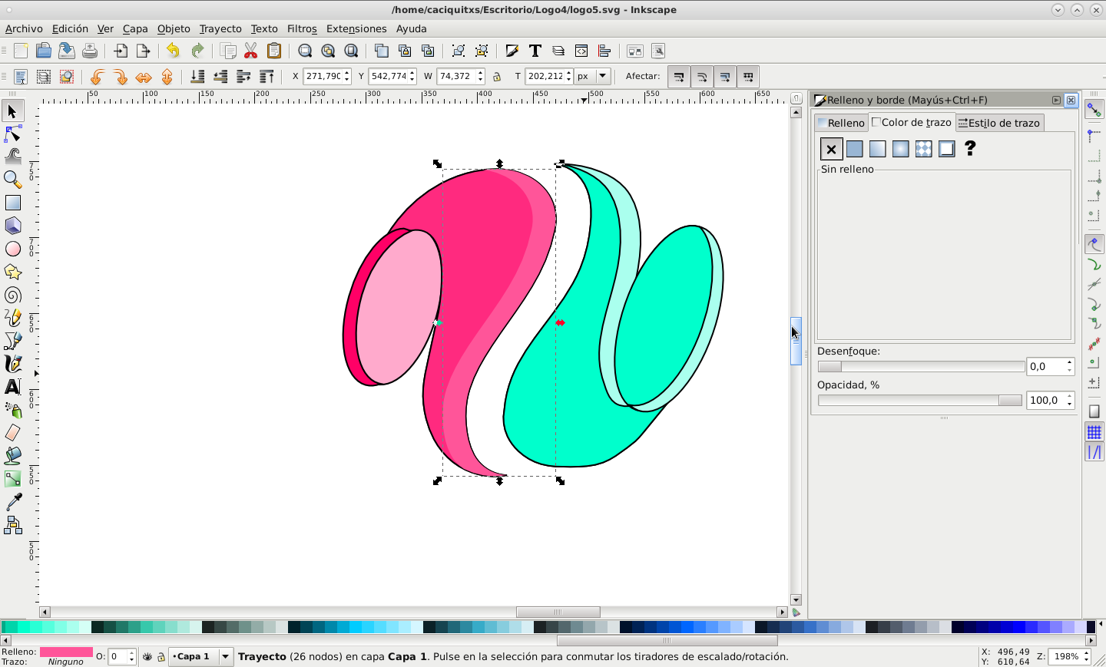Open the px units dropdown
This screenshot has width=1106, height=667.
click(593, 76)
